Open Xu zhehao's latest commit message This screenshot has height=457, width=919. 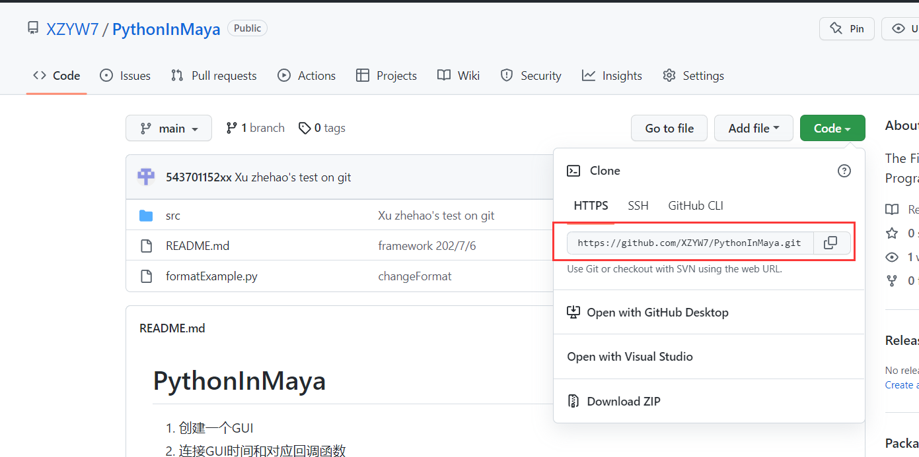pyautogui.click(x=293, y=177)
